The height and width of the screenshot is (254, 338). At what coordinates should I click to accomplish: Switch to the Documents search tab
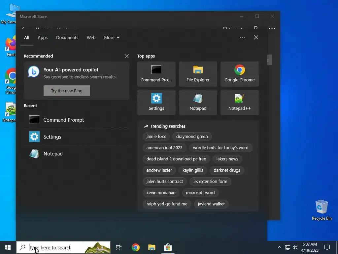67,38
